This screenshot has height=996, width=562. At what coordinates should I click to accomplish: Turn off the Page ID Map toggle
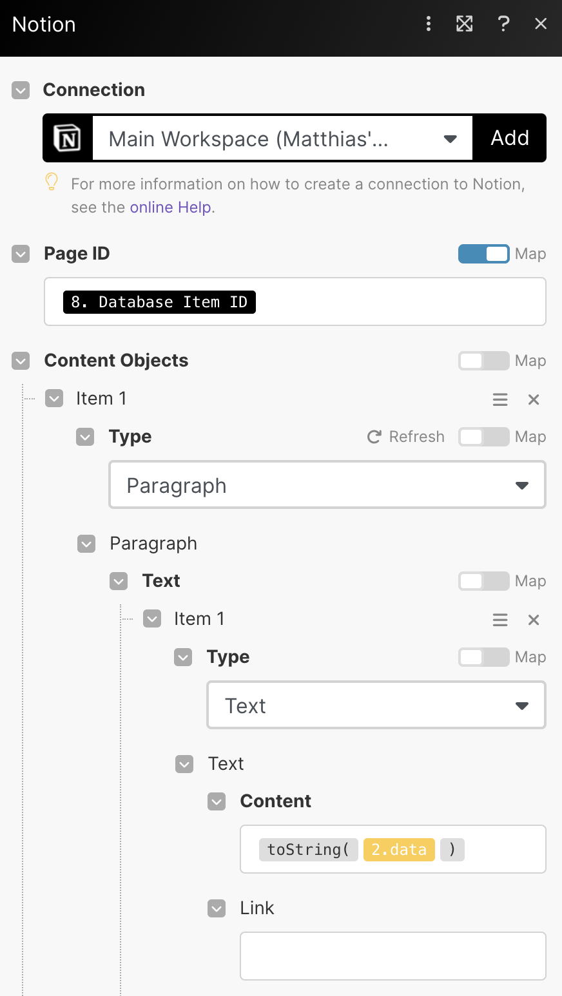pos(484,254)
